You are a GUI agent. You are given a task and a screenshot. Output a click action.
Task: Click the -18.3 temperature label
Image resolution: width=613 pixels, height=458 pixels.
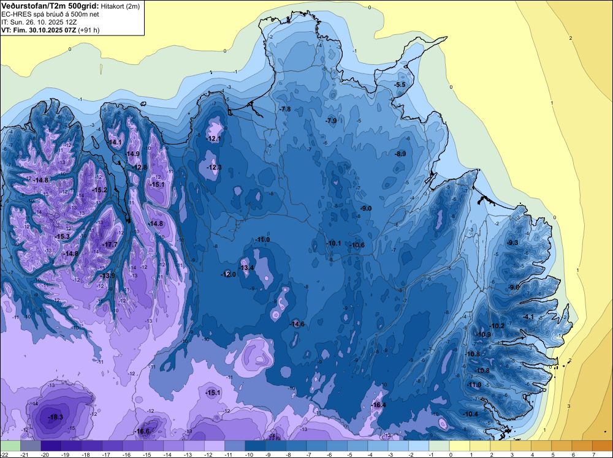click(x=56, y=417)
